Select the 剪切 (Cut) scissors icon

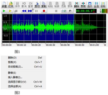(x=37, y=5)
